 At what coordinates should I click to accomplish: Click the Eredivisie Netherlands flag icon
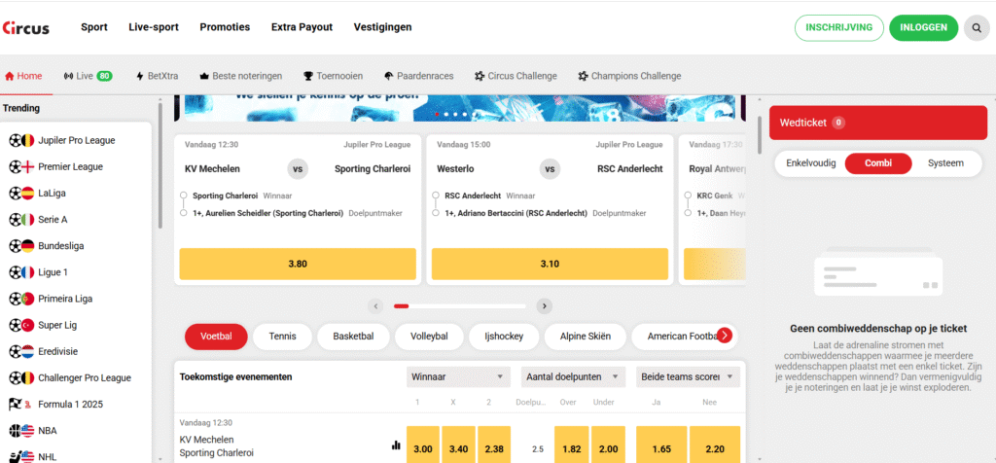[28, 351]
